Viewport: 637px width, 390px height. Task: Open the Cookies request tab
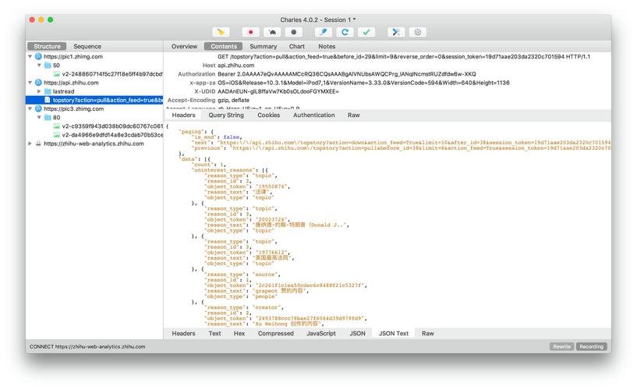(268, 115)
